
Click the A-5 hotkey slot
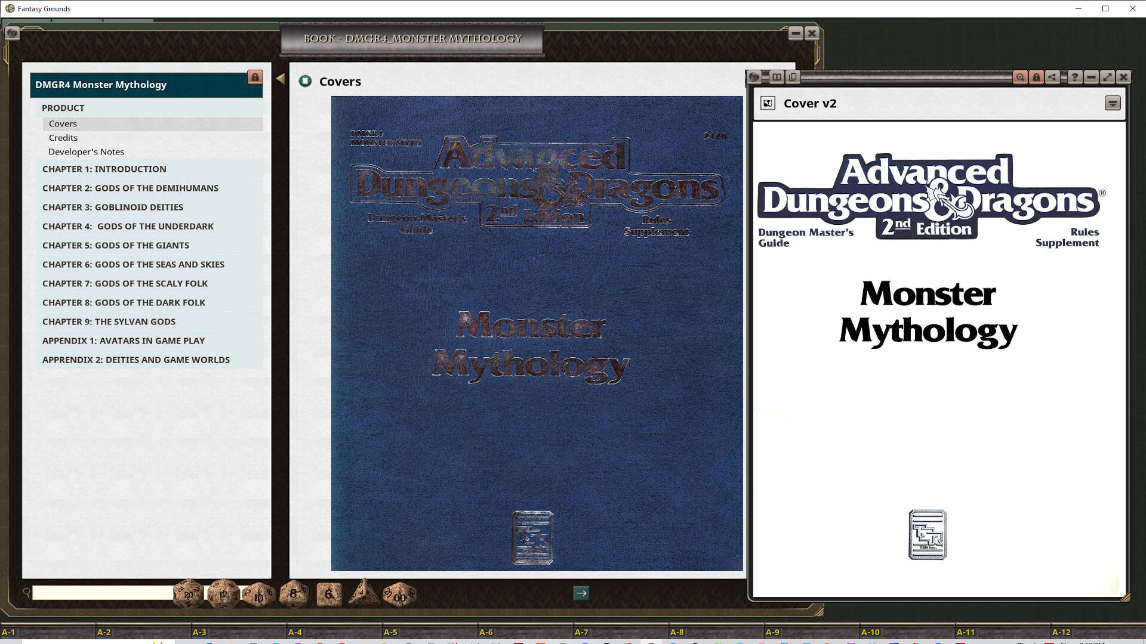pyautogui.click(x=430, y=632)
